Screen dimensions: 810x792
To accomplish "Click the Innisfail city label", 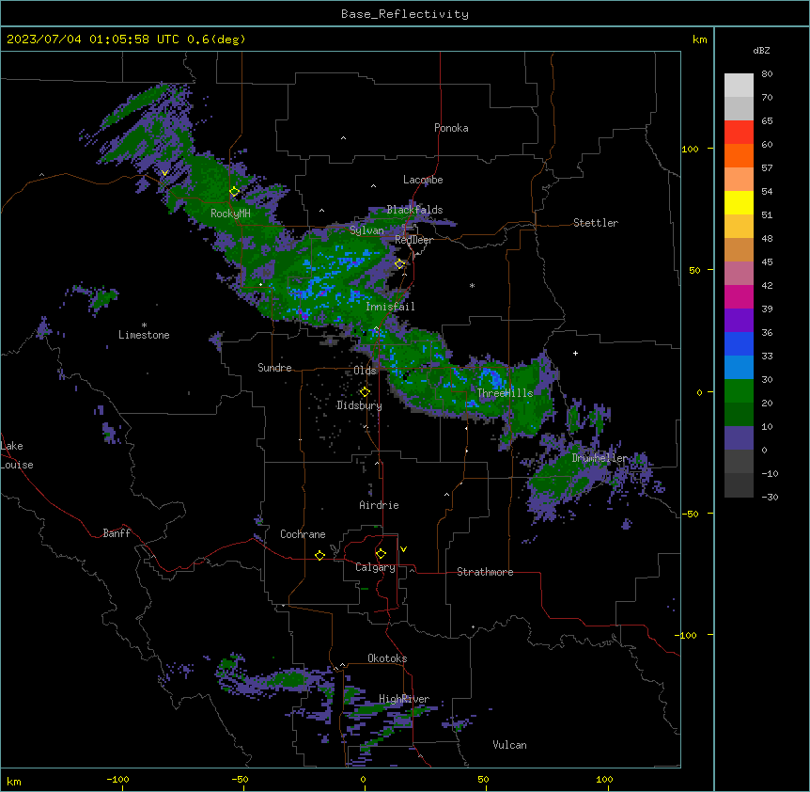I will click(390, 307).
